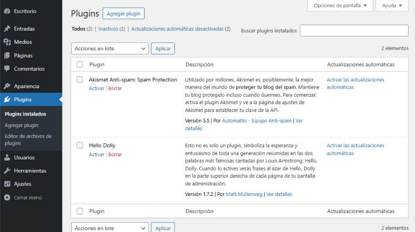Check the Akismet Anti-spam plugin checkbox
Viewport: 415px width, 232px height.
tap(80, 79)
